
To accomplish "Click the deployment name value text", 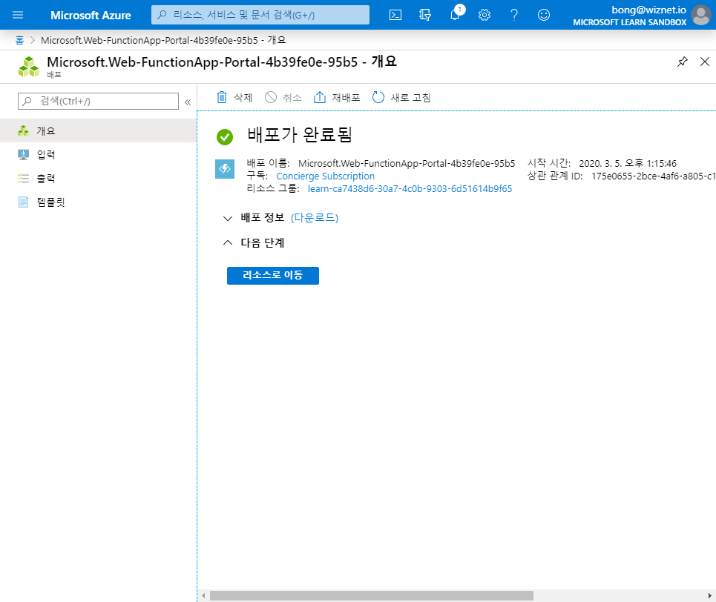I will (x=407, y=163).
